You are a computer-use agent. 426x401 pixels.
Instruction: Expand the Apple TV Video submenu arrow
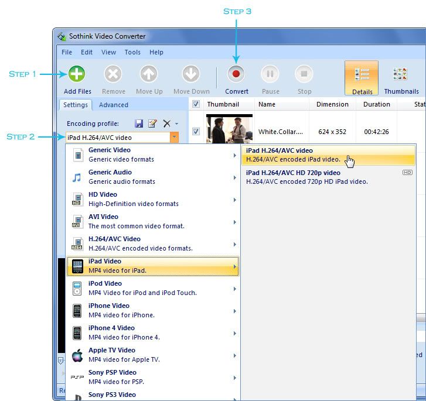coord(235,356)
